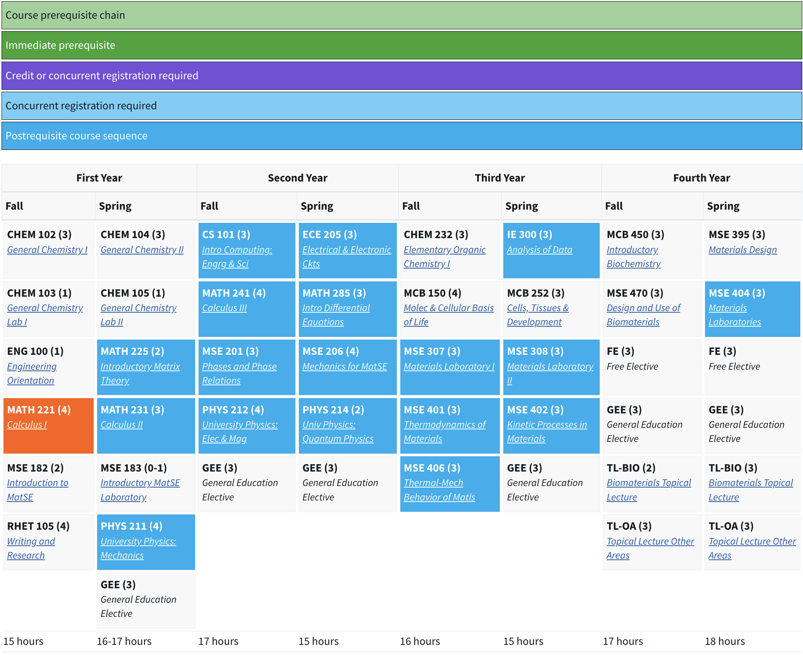The image size is (803, 655).
Task: Open Univ Physics: Quantum Physics link
Action: (338, 432)
